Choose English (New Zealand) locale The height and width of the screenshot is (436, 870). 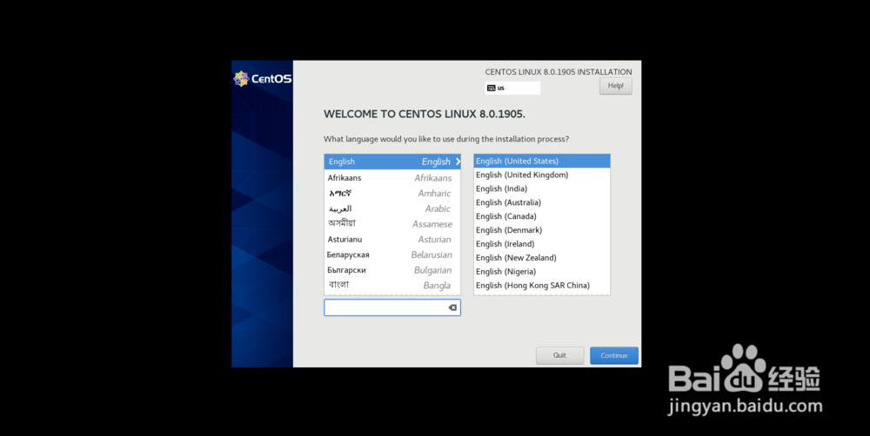541,258
